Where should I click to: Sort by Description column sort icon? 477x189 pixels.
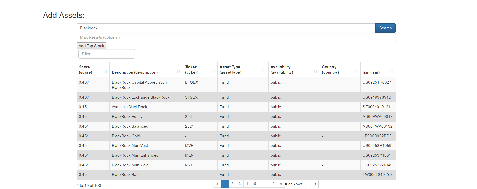(x=179, y=72)
